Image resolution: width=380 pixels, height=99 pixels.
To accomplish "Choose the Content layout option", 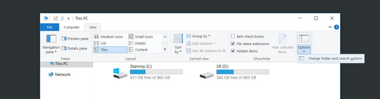I will (x=138, y=50).
